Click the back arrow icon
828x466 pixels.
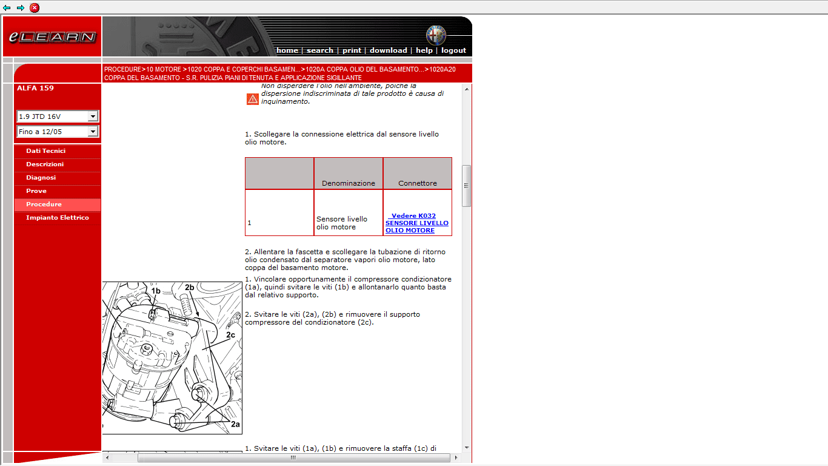7,8
